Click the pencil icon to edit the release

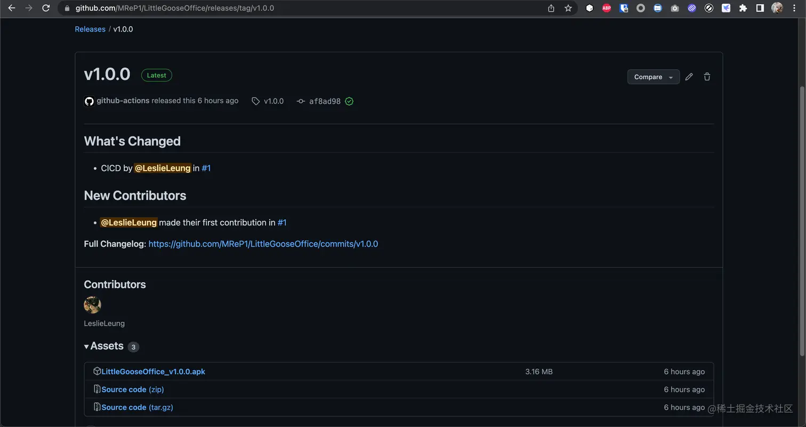(689, 77)
